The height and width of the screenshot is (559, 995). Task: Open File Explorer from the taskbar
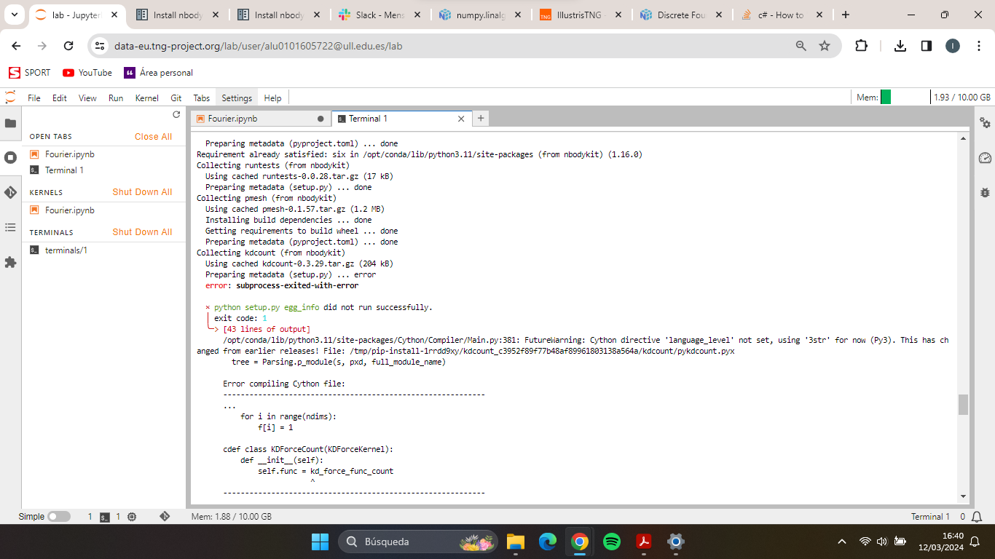(x=516, y=542)
